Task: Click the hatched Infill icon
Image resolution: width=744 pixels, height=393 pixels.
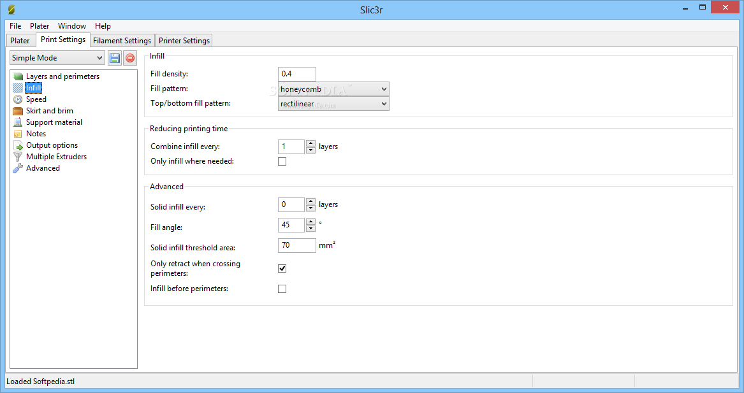Action: tap(18, 88)
